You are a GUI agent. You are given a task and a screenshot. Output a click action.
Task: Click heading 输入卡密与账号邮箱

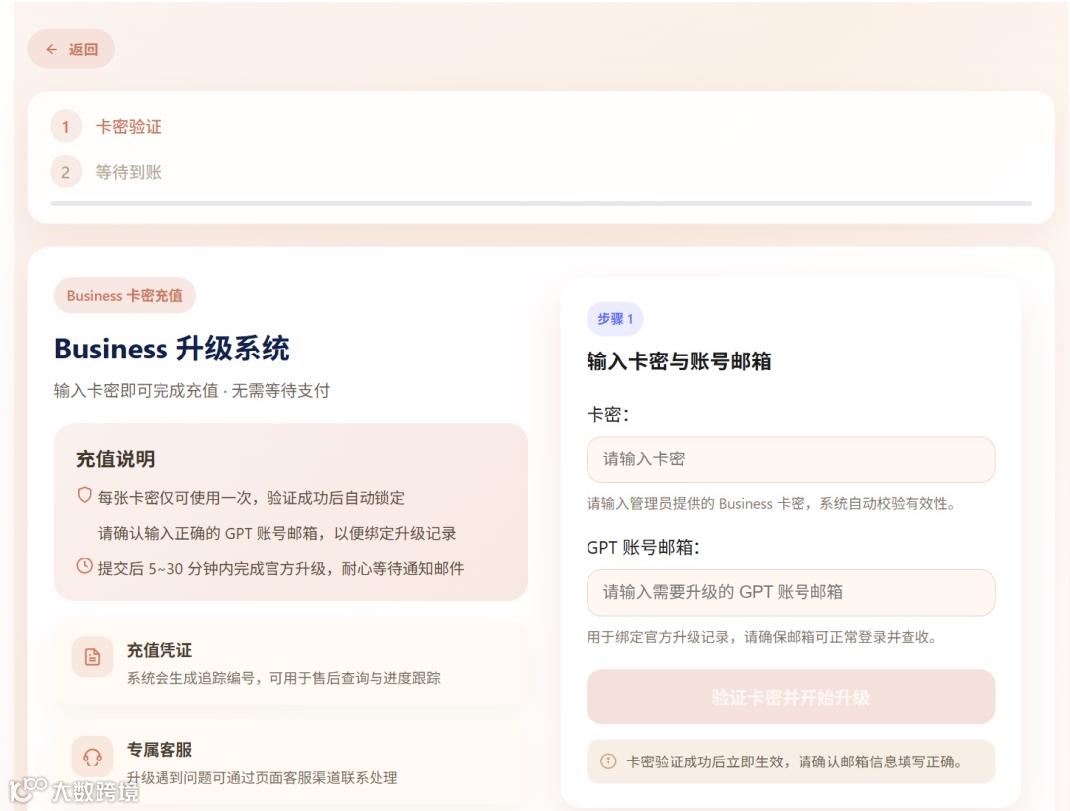679,361
